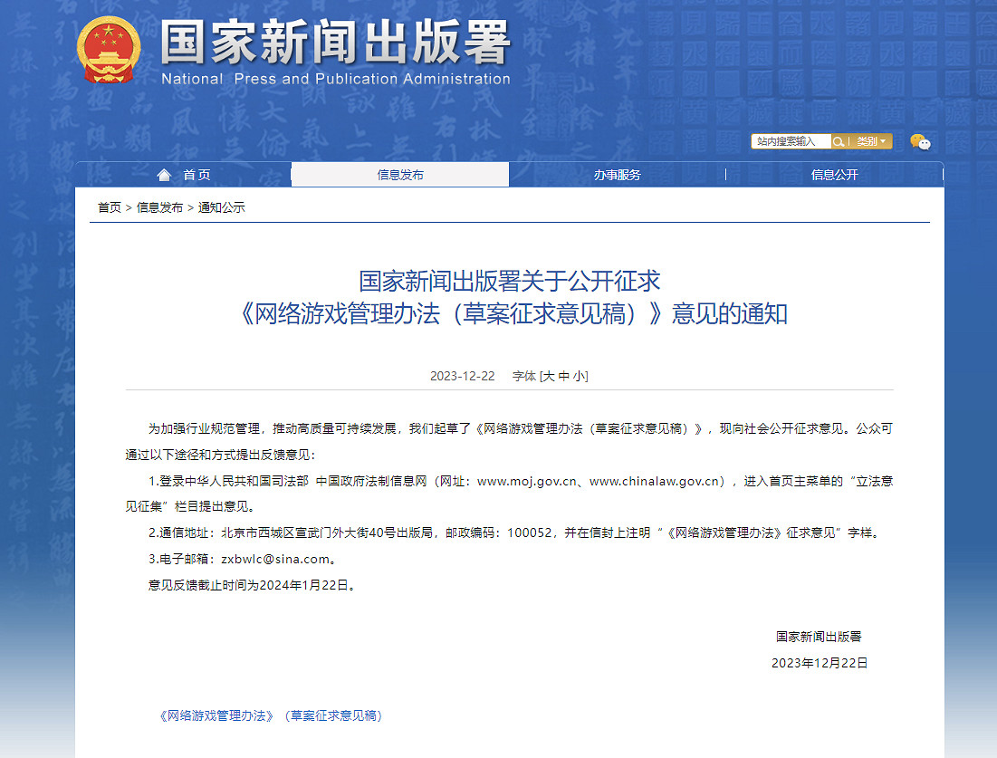
Task: Click the 站内搜索输入 search input field
Action: 791,141
